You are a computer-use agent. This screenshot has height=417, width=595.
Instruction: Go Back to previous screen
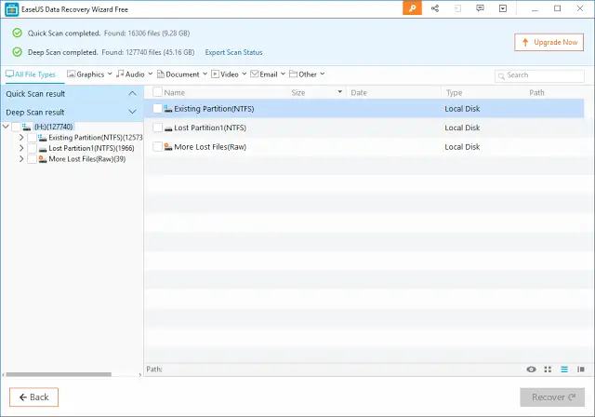point(33,397)
